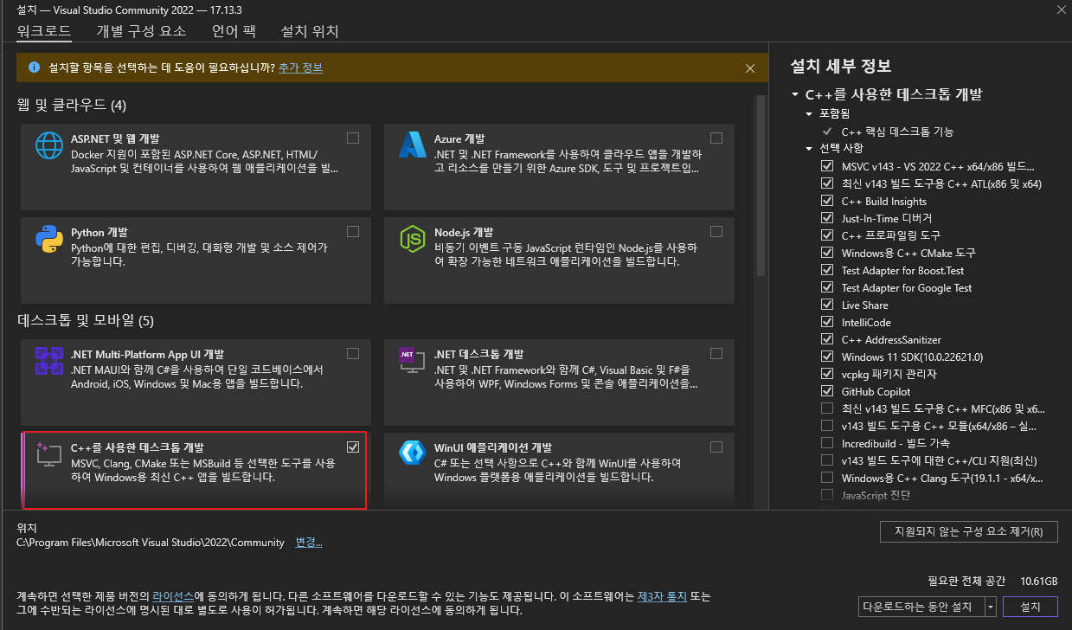Click the 설치 button
Image resolution: width=1072 pixels, height=630 pixels.
[1030, 606]
